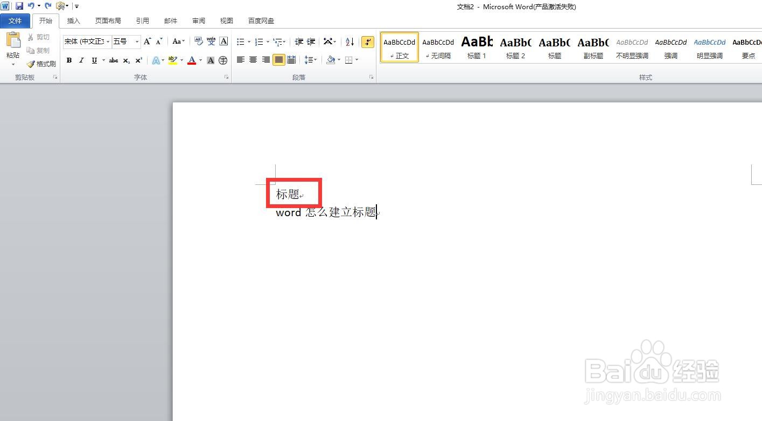Open the Paragraph dialog launcher in 段落 group
Image resolution: width=762 pixels, height=421 pixels.
371,78
